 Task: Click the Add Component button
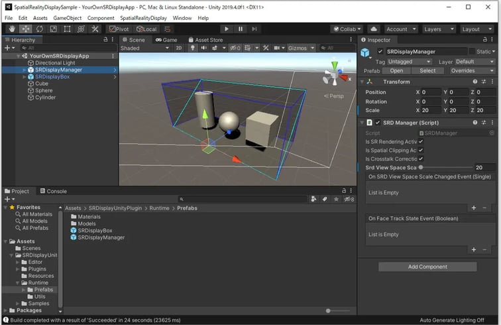(x=427, y=267)
